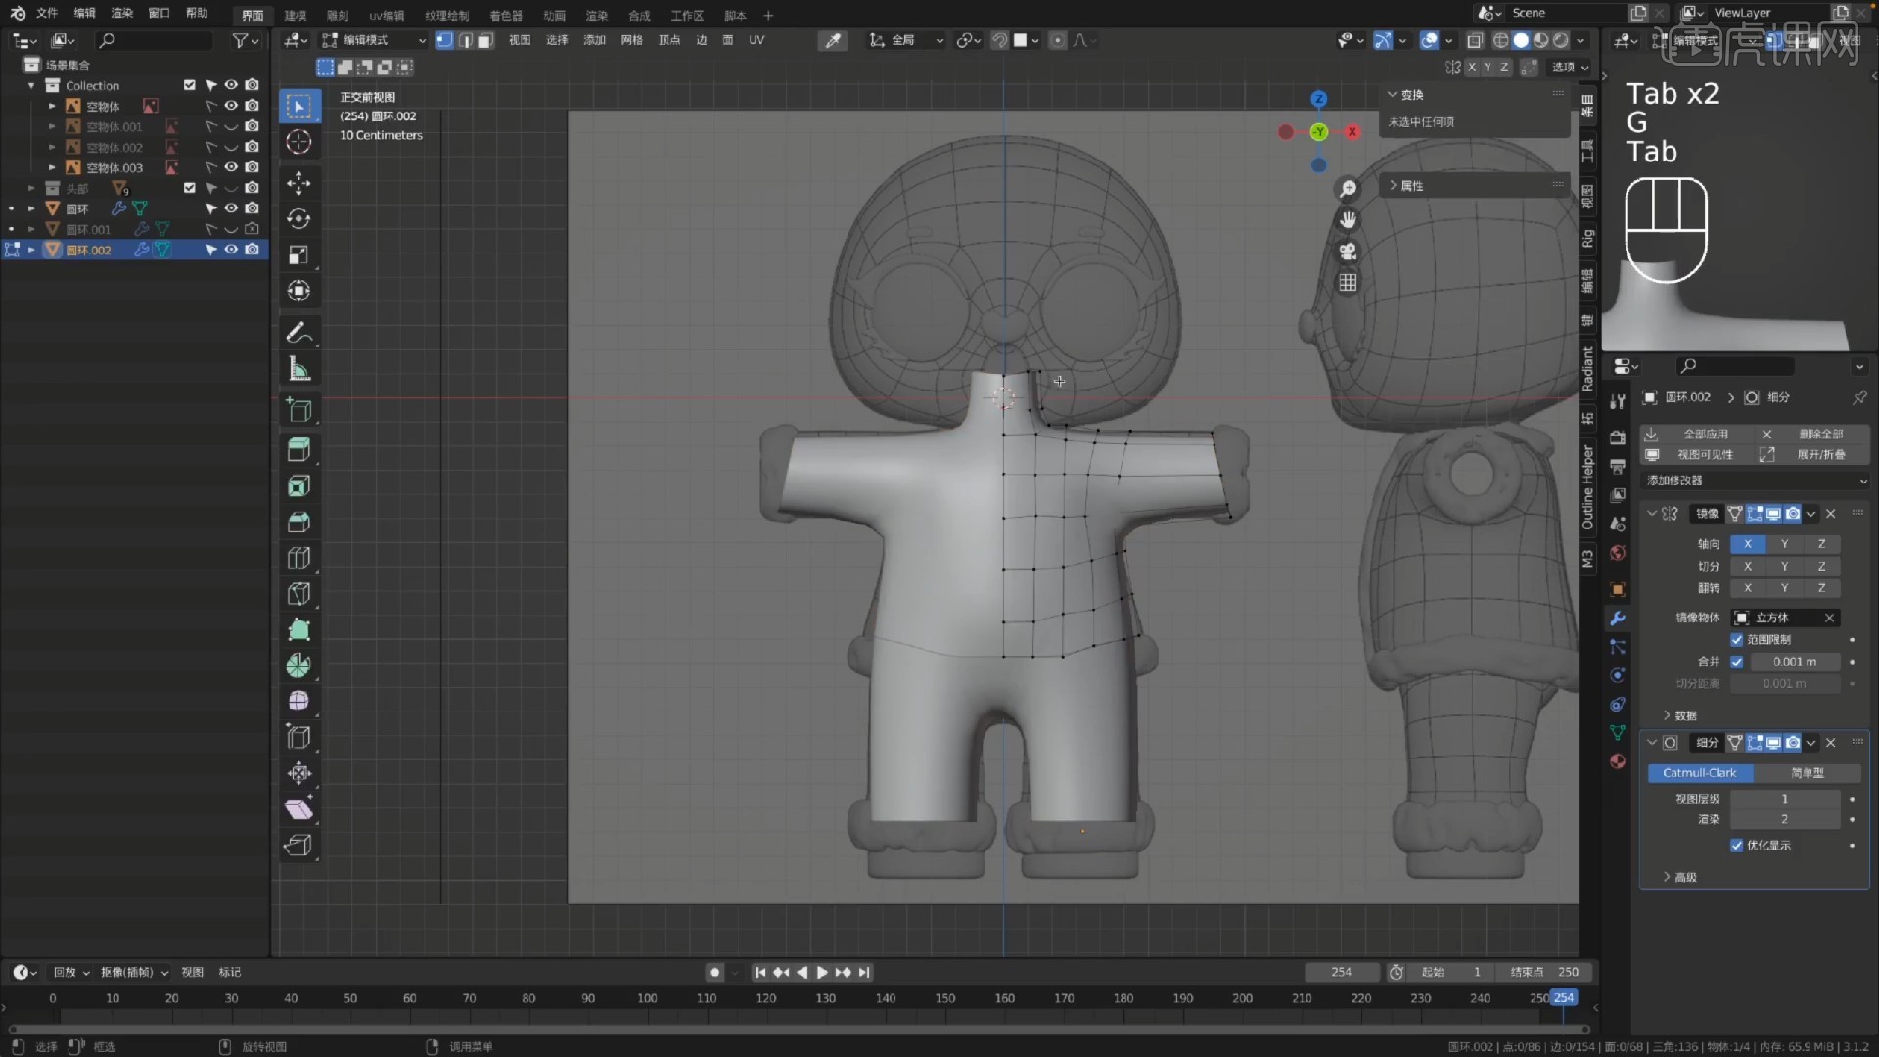Screen dimensions: 1879x1057
Task: Uncheck 优化显示 in subdivision modifier
Action: 1737,846
